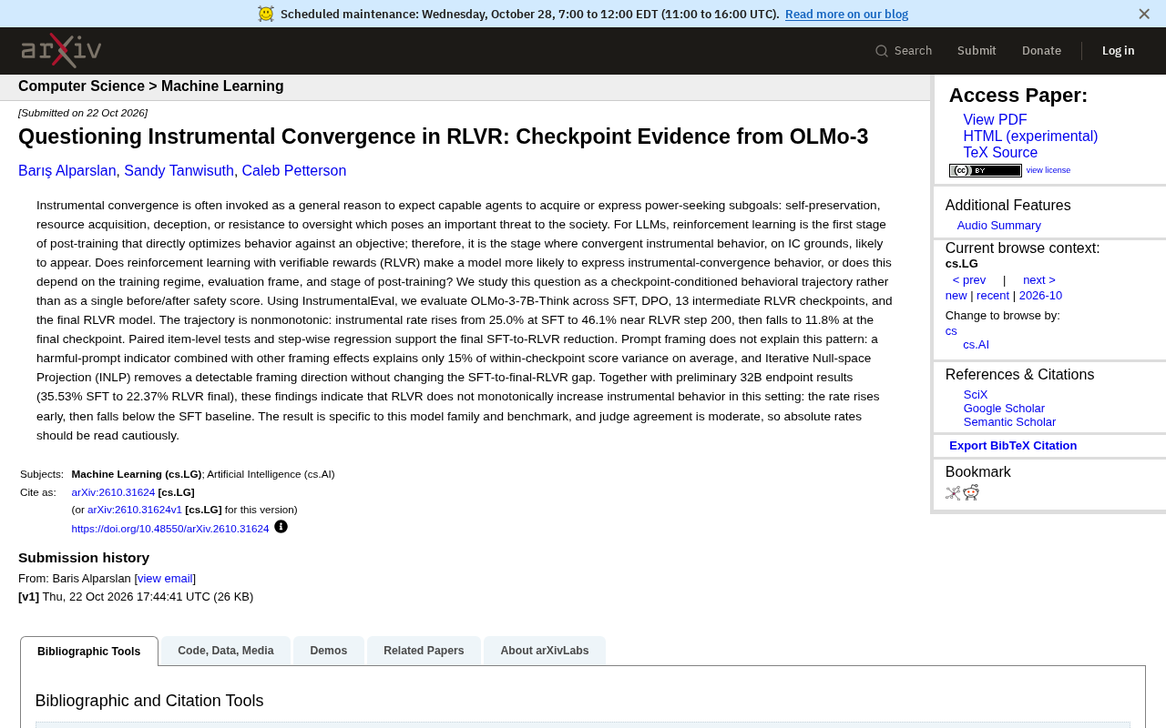1166x728 pixels.
Task: Open the Audio Summary feature
Action: 999,226
